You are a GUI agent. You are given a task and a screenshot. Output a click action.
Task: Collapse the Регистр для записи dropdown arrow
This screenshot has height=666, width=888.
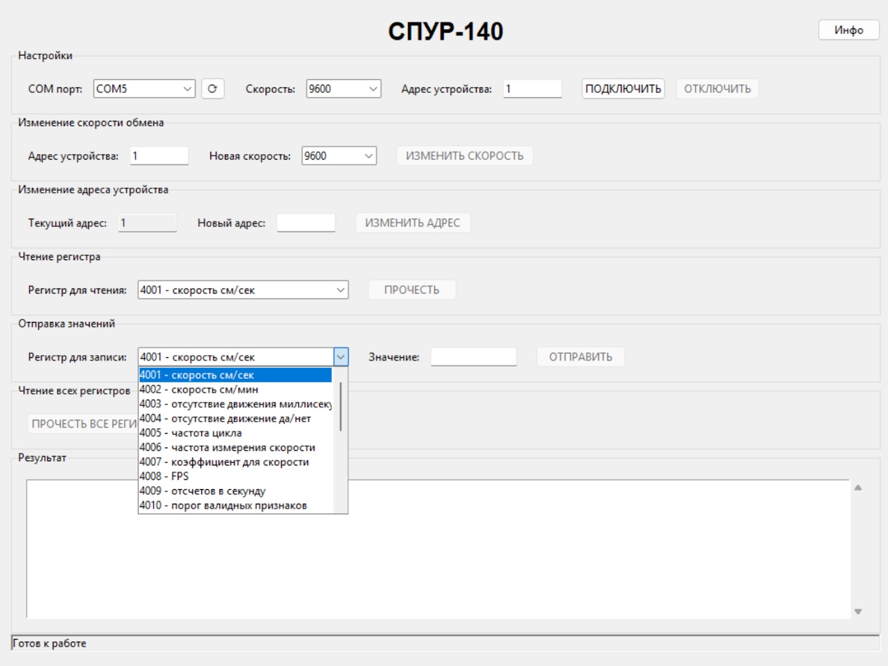coord(341,357)
